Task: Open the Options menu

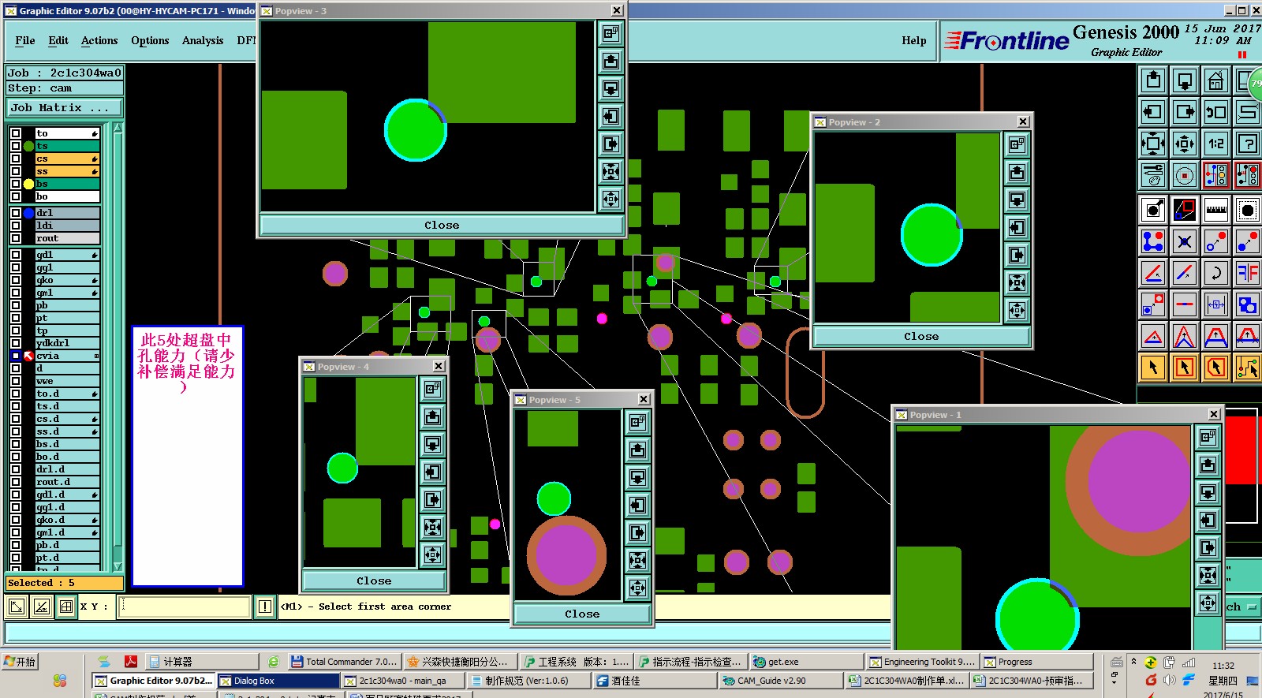Action: point(150,40)
